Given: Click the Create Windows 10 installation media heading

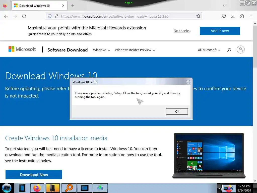Looking at the screenshot, I should coord(56,138).
